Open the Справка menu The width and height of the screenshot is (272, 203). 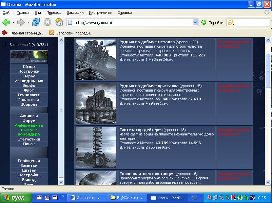click(x=125, y=12)
